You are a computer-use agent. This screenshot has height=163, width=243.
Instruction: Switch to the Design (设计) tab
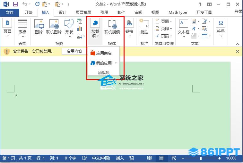63,13
